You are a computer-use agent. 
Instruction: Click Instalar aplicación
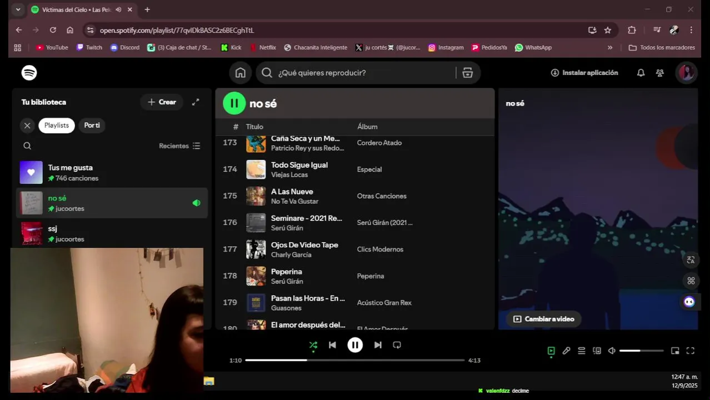(x=584, y=73)
